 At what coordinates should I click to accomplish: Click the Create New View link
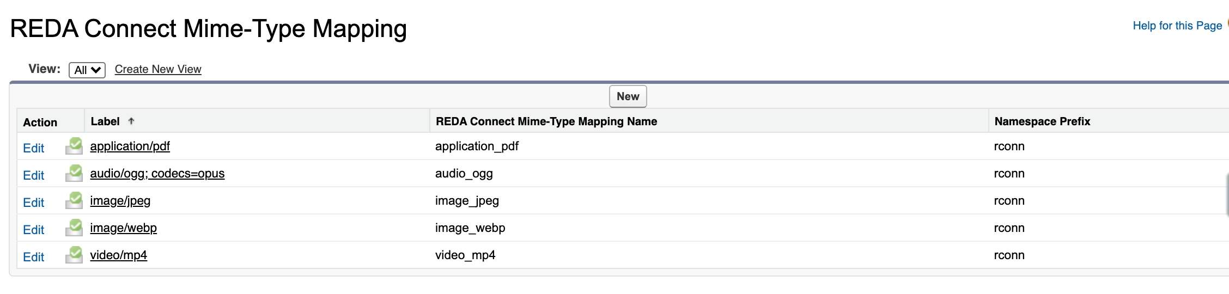158,69
